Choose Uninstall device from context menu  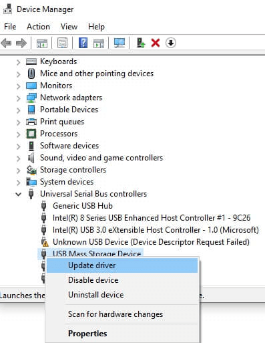[x=122, y=295]
